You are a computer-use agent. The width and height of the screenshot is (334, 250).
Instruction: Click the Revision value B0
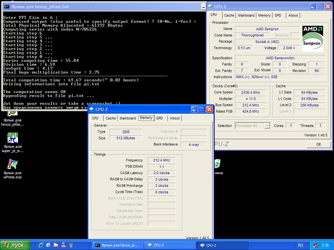pyautogui.click(x=317, y=71)
